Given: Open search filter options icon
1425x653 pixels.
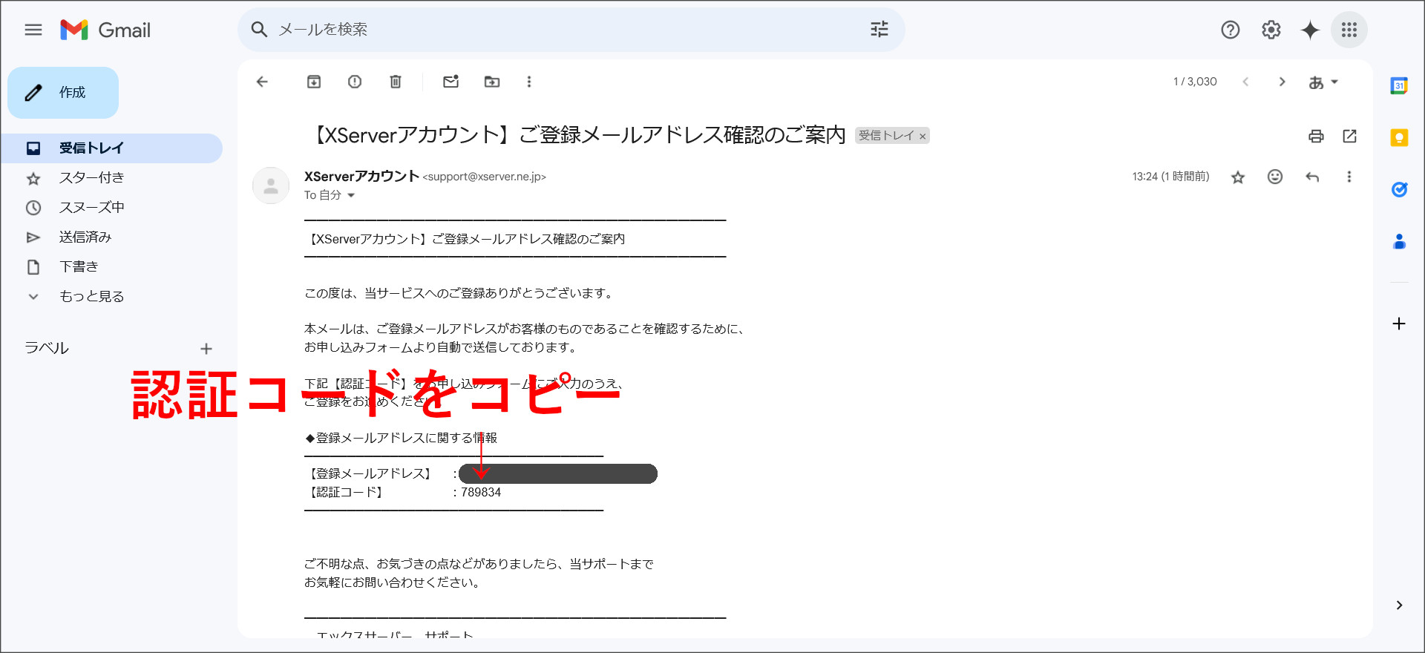Looking at the screenshot, I should coord(879,30).
